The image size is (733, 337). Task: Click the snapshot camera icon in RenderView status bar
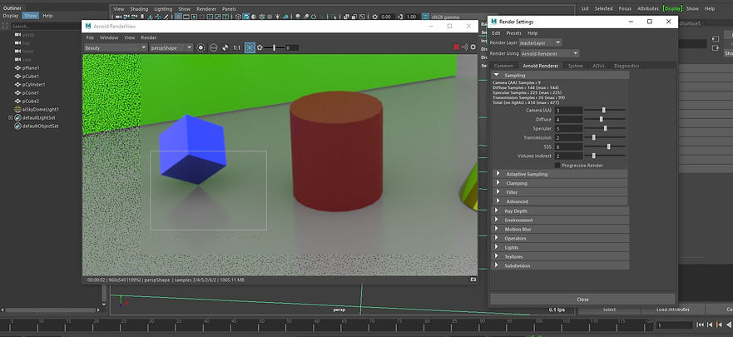[473, 280]
